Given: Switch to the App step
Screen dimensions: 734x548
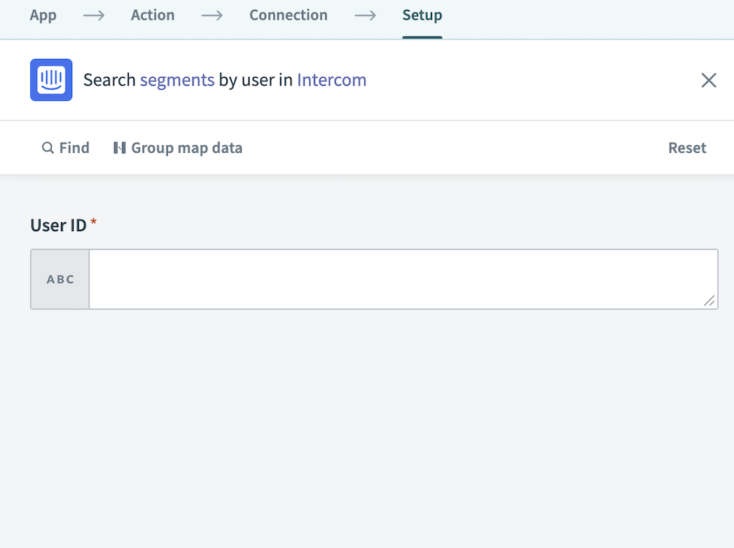Looking at the screenshot, I should (x=43, y=15).
